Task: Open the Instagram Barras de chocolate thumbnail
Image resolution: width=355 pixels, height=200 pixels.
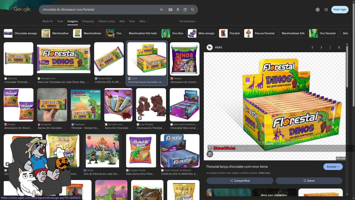Action: 52,105
